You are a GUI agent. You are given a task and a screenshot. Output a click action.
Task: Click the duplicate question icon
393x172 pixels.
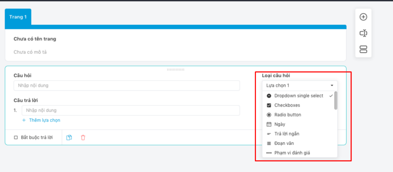pos(69,138)
